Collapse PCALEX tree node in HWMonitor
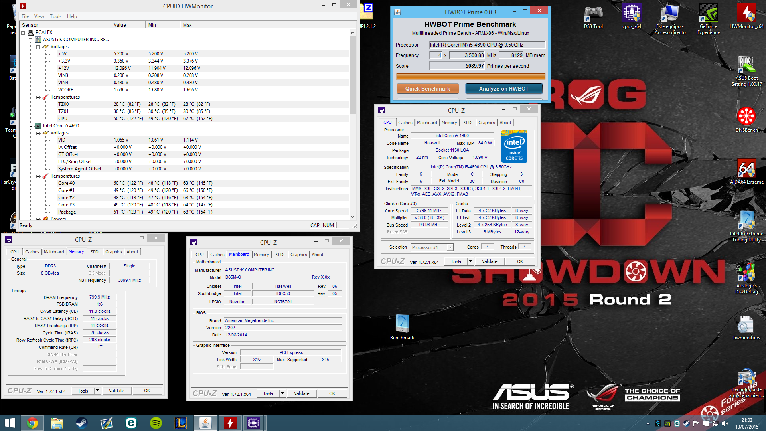766x431 pixels. [23, 32]
